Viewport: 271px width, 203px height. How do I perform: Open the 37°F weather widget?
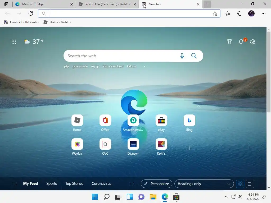(34, 41)
